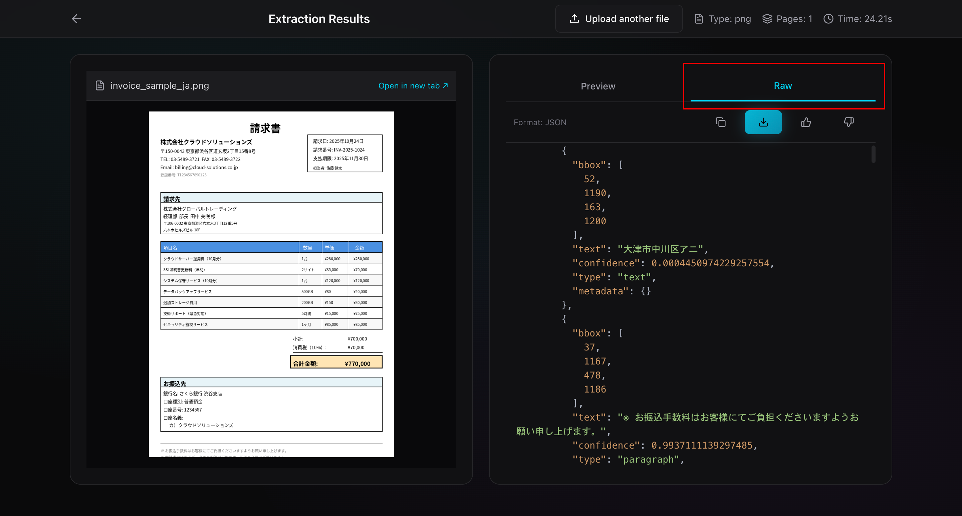
Task: Switch to the Preview tab
Action: (x=597, y=86)
